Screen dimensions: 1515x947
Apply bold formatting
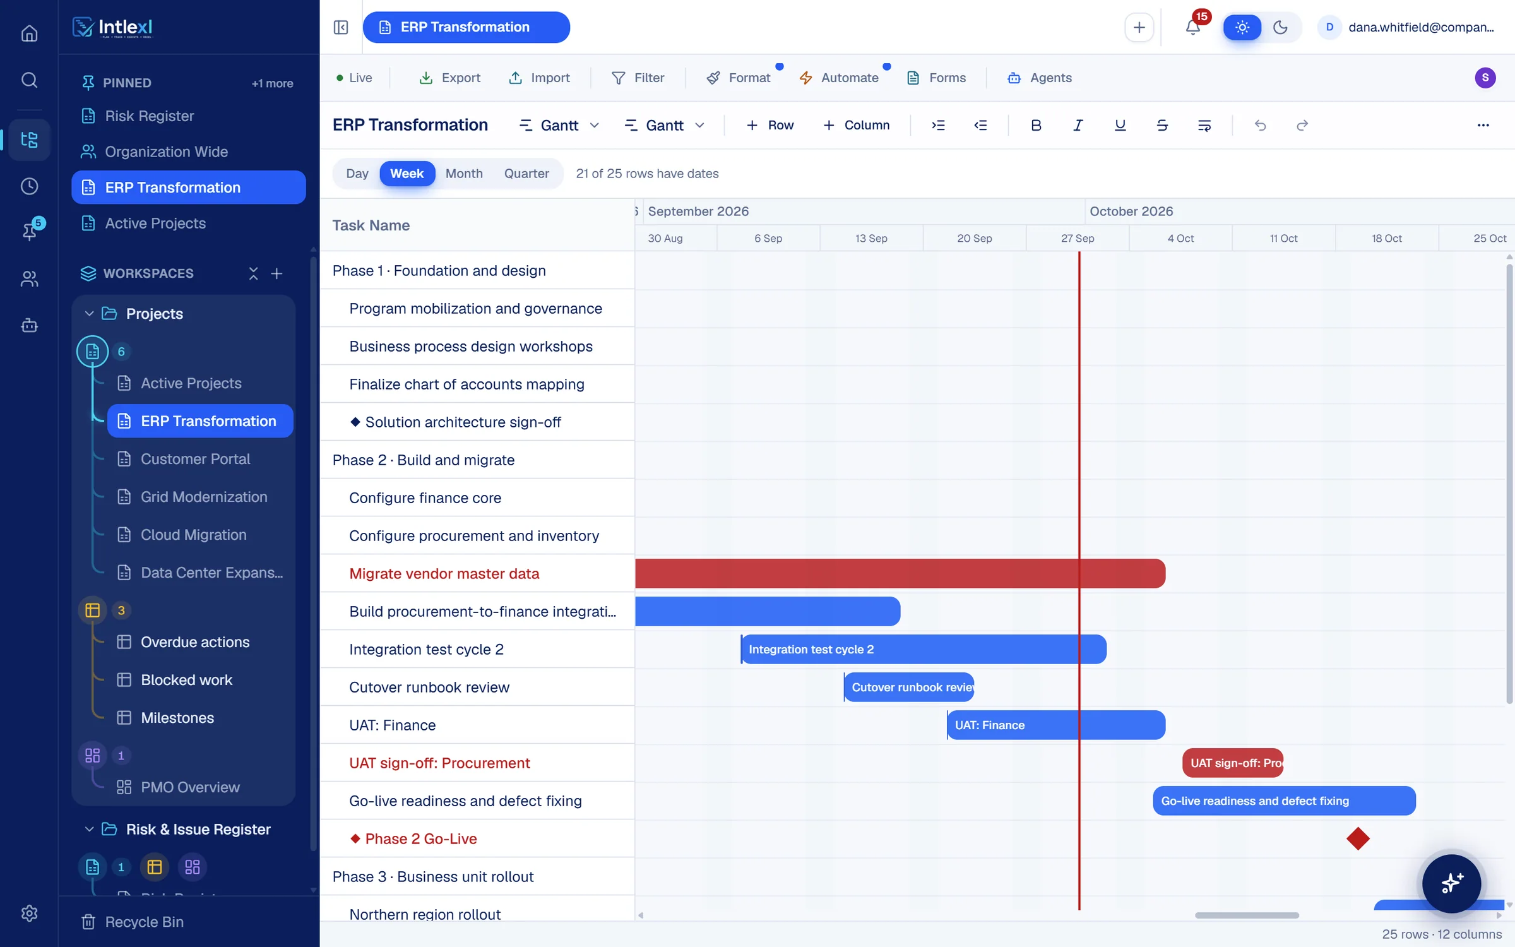(1036, 125)
